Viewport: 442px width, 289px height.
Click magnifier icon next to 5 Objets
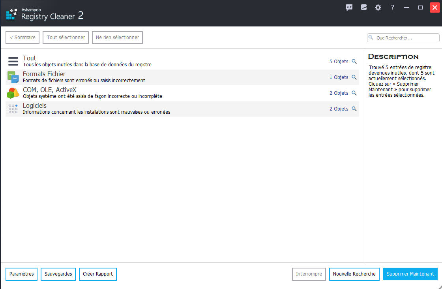[x=354, y=62]
